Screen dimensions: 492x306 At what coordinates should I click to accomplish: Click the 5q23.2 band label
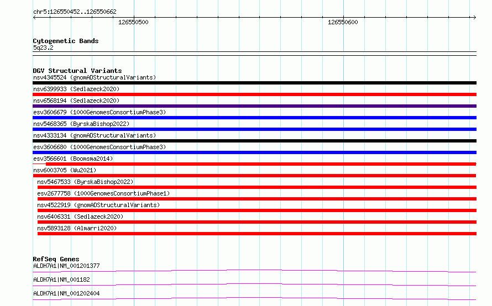[x=43, y=48]
